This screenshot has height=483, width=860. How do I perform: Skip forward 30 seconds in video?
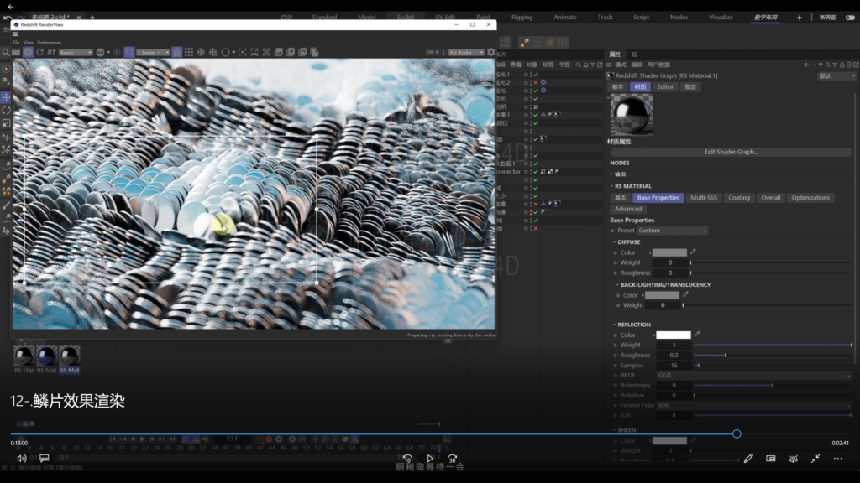[453, 459]
